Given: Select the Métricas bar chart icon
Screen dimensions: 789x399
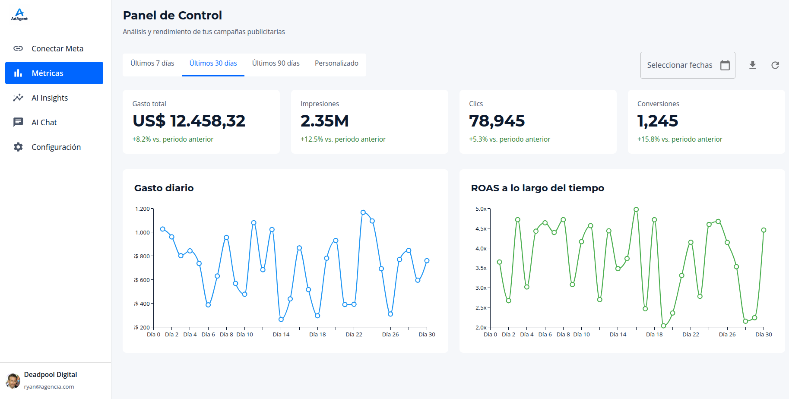Looking at the screenshot, I should [x=18, y=73].
